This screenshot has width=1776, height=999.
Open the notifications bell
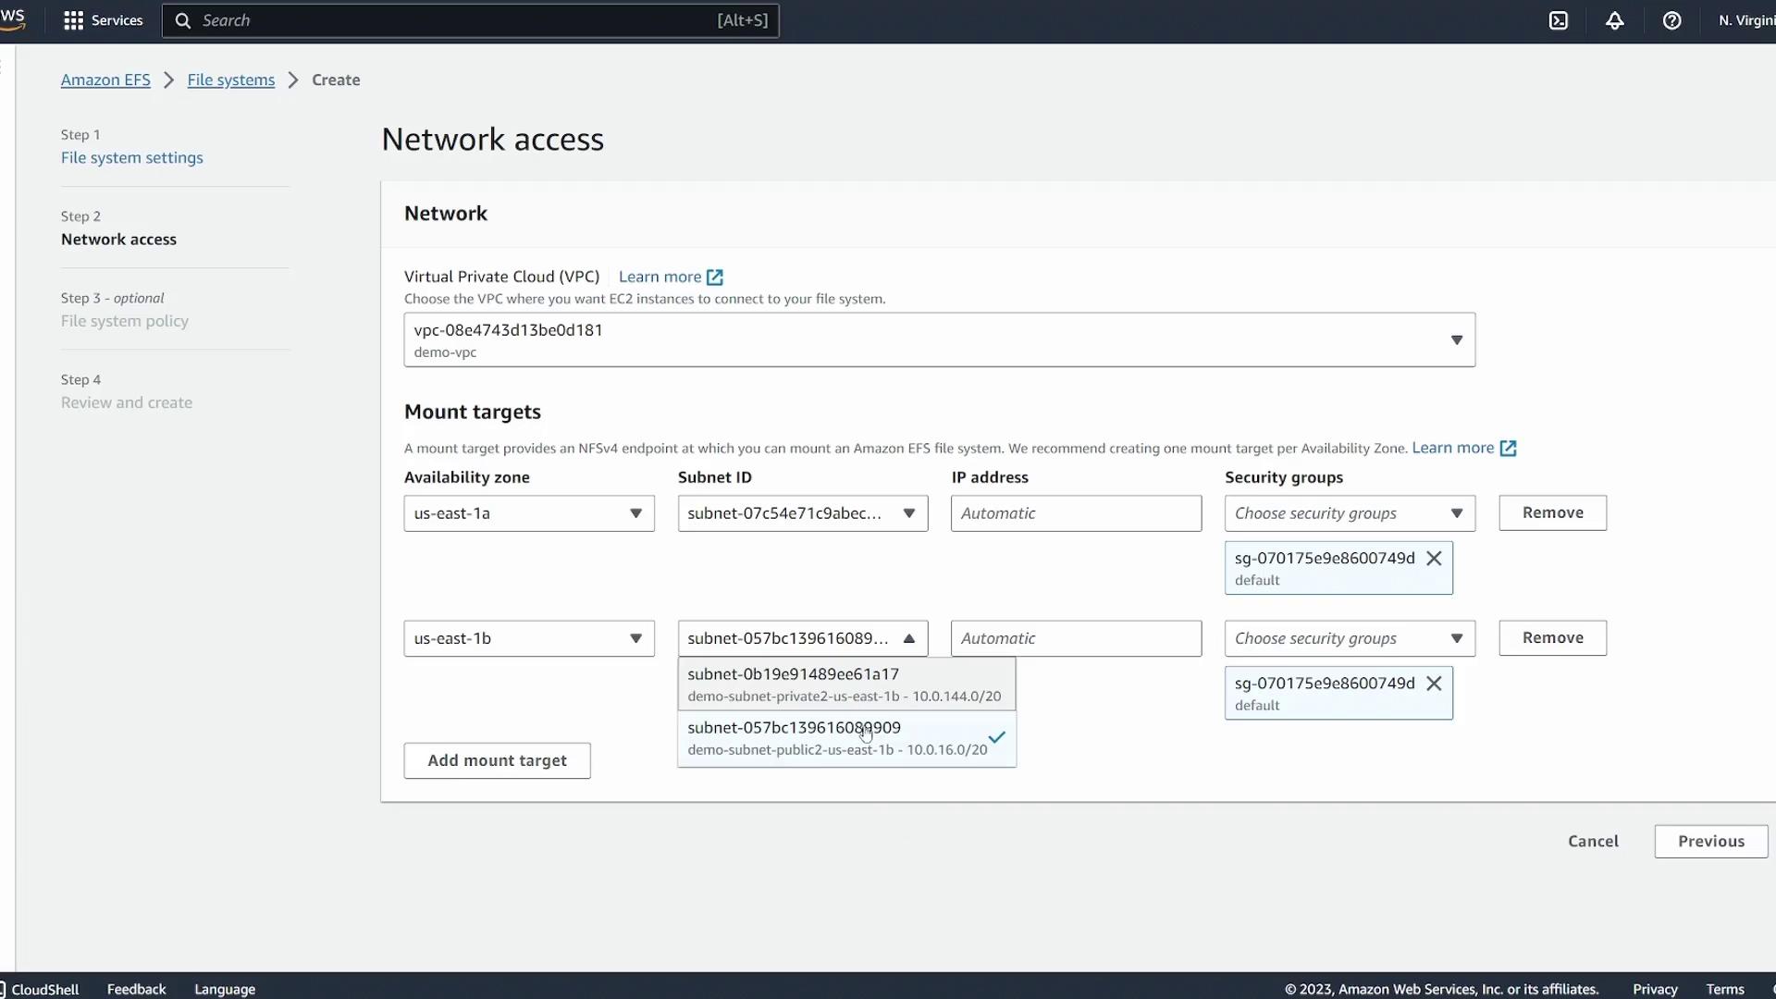point(1615,20)
